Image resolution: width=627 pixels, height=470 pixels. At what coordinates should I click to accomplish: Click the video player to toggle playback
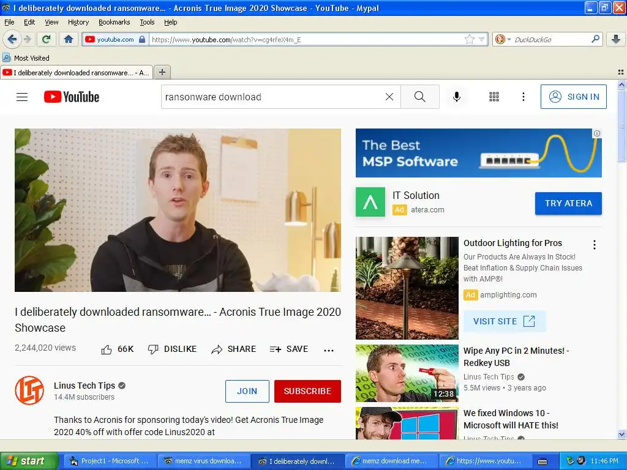pos(178,210)
